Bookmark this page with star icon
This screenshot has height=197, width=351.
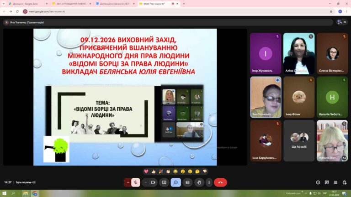coord(331,11)
